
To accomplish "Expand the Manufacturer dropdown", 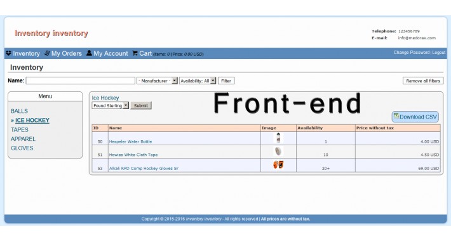I will [157, 81].
